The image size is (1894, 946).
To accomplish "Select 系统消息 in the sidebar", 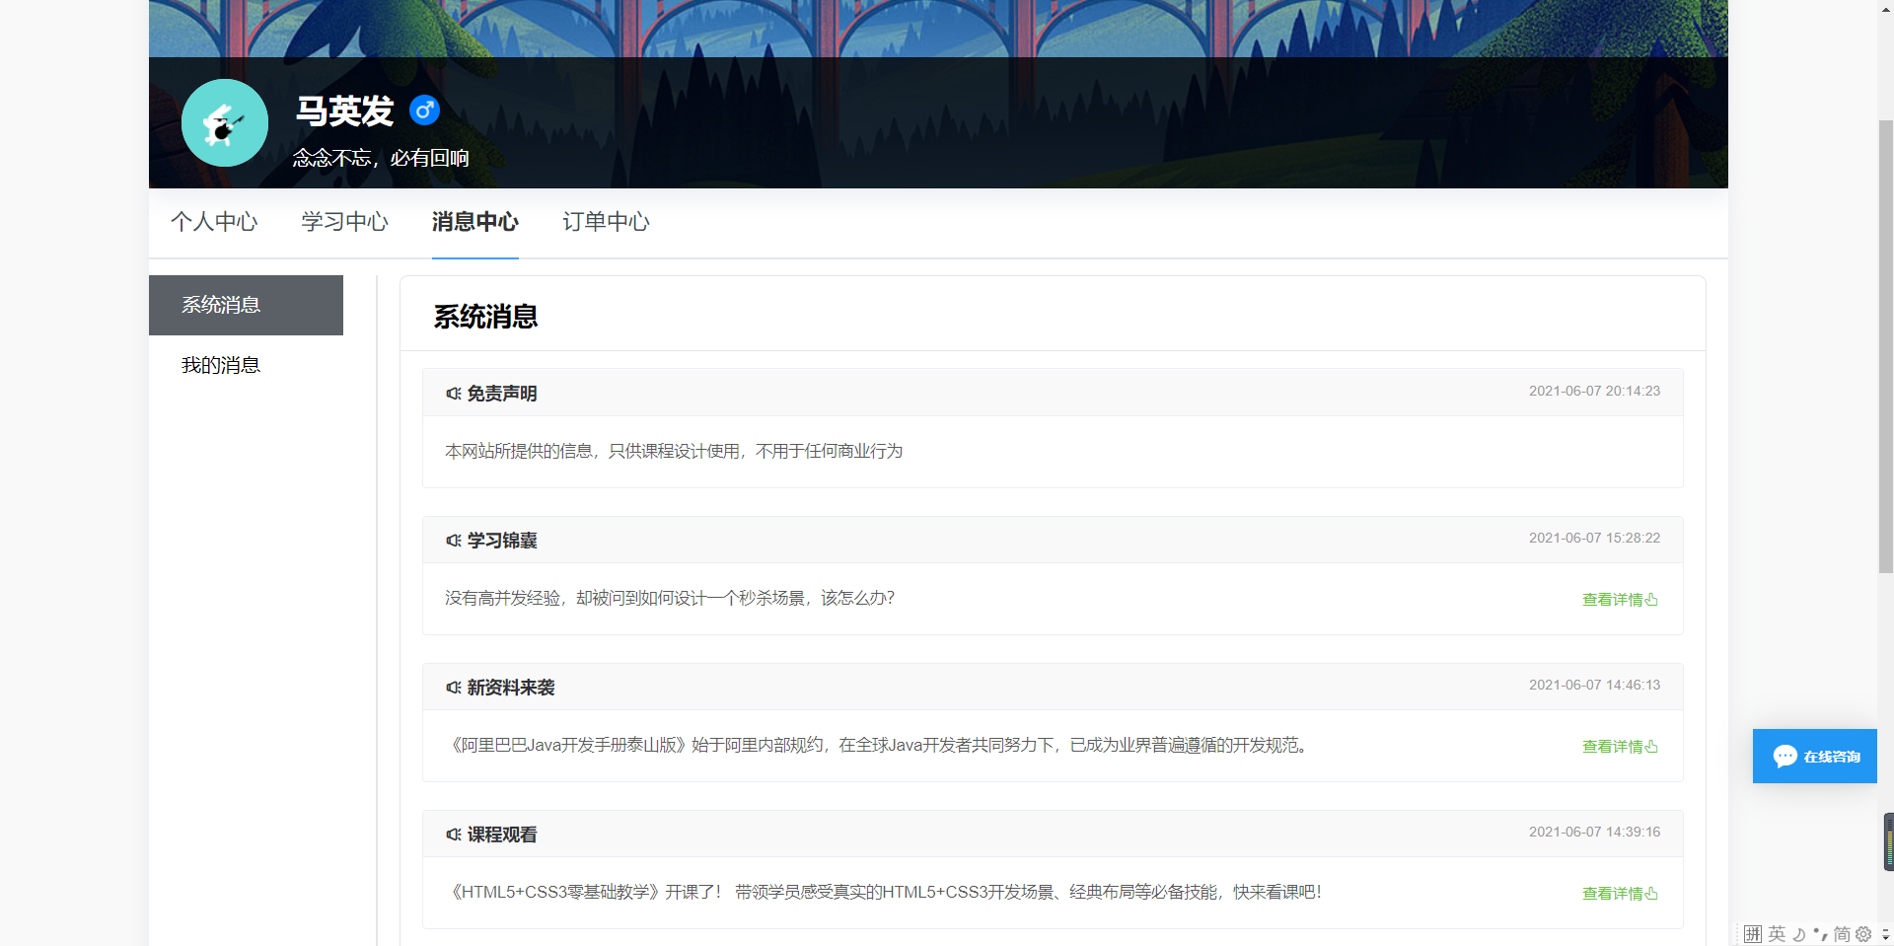I will [246, 305].
